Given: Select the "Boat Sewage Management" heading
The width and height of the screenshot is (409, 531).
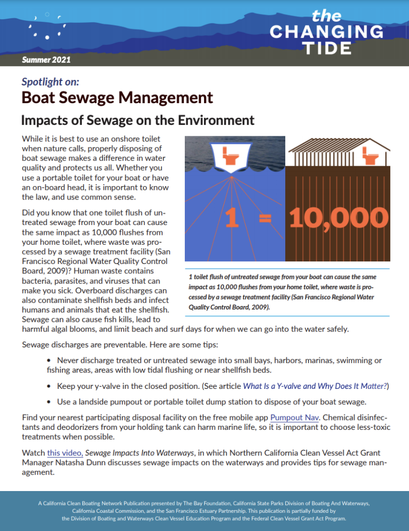Looking at the screenshot, I should [x=117, y=97].
